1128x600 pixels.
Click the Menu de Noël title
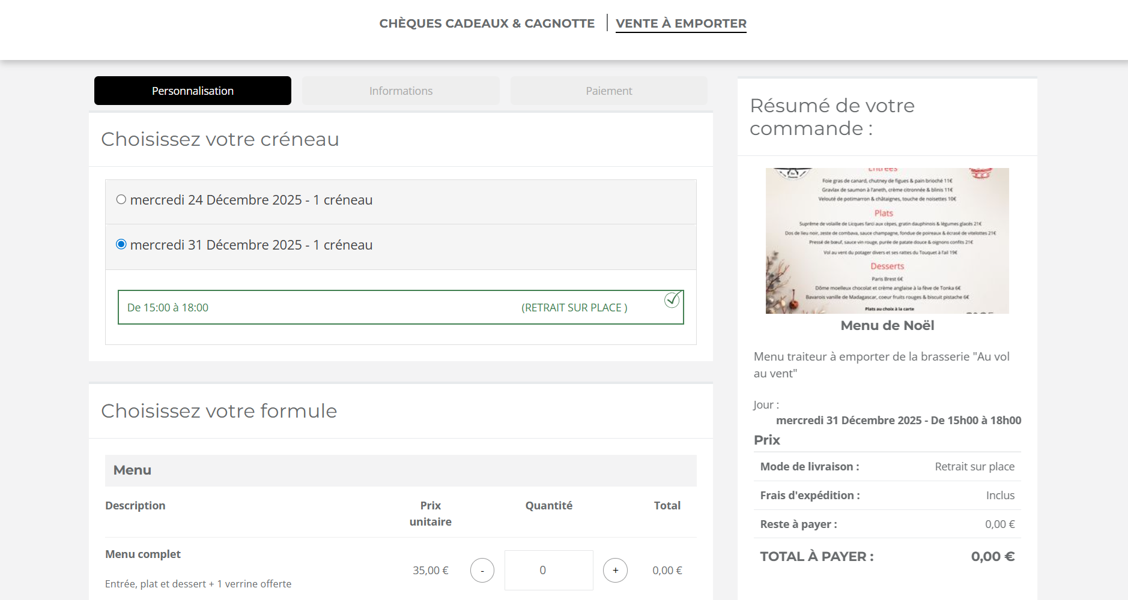pyautogui.click(x=887, y=326)
